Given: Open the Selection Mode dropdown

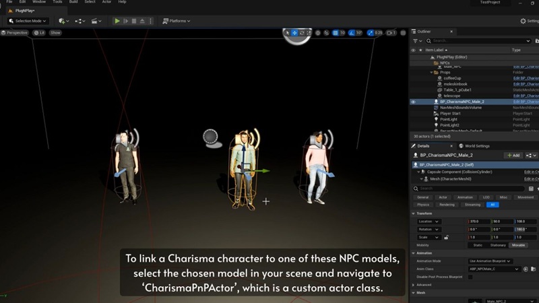Looking at the screenshot, I should pos(28,21).
